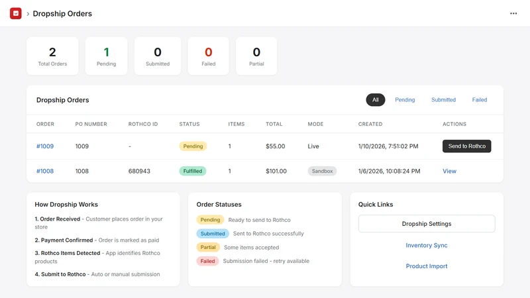Click created date 1/6/2026, 10:08:24 PM

click(x=389, y=171)
